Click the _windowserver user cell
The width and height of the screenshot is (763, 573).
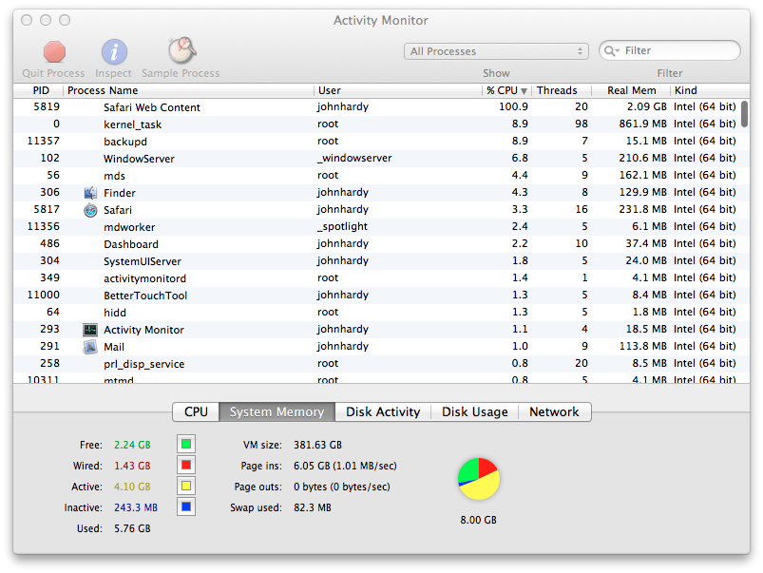coord(354,159)
